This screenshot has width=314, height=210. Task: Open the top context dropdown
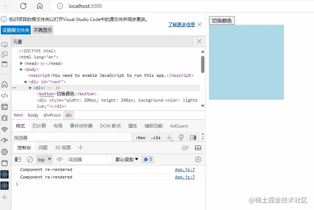pyautogui.click(x=44, y=159)
